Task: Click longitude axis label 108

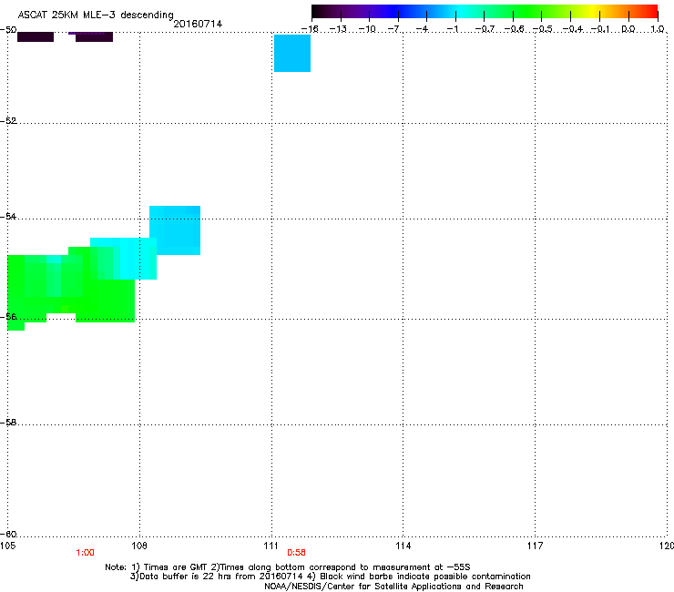Action: coord(139,546)
